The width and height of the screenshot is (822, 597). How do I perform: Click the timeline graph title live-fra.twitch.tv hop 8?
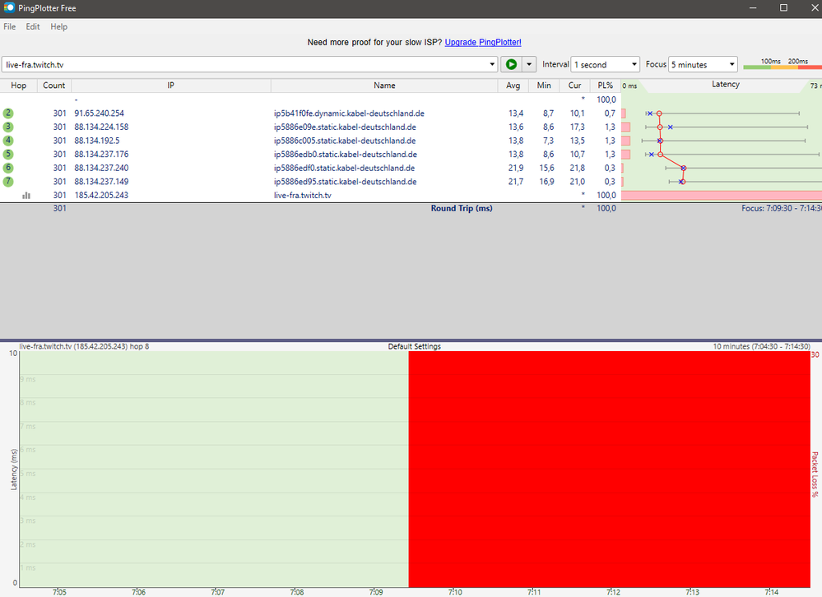coord(84,346)
